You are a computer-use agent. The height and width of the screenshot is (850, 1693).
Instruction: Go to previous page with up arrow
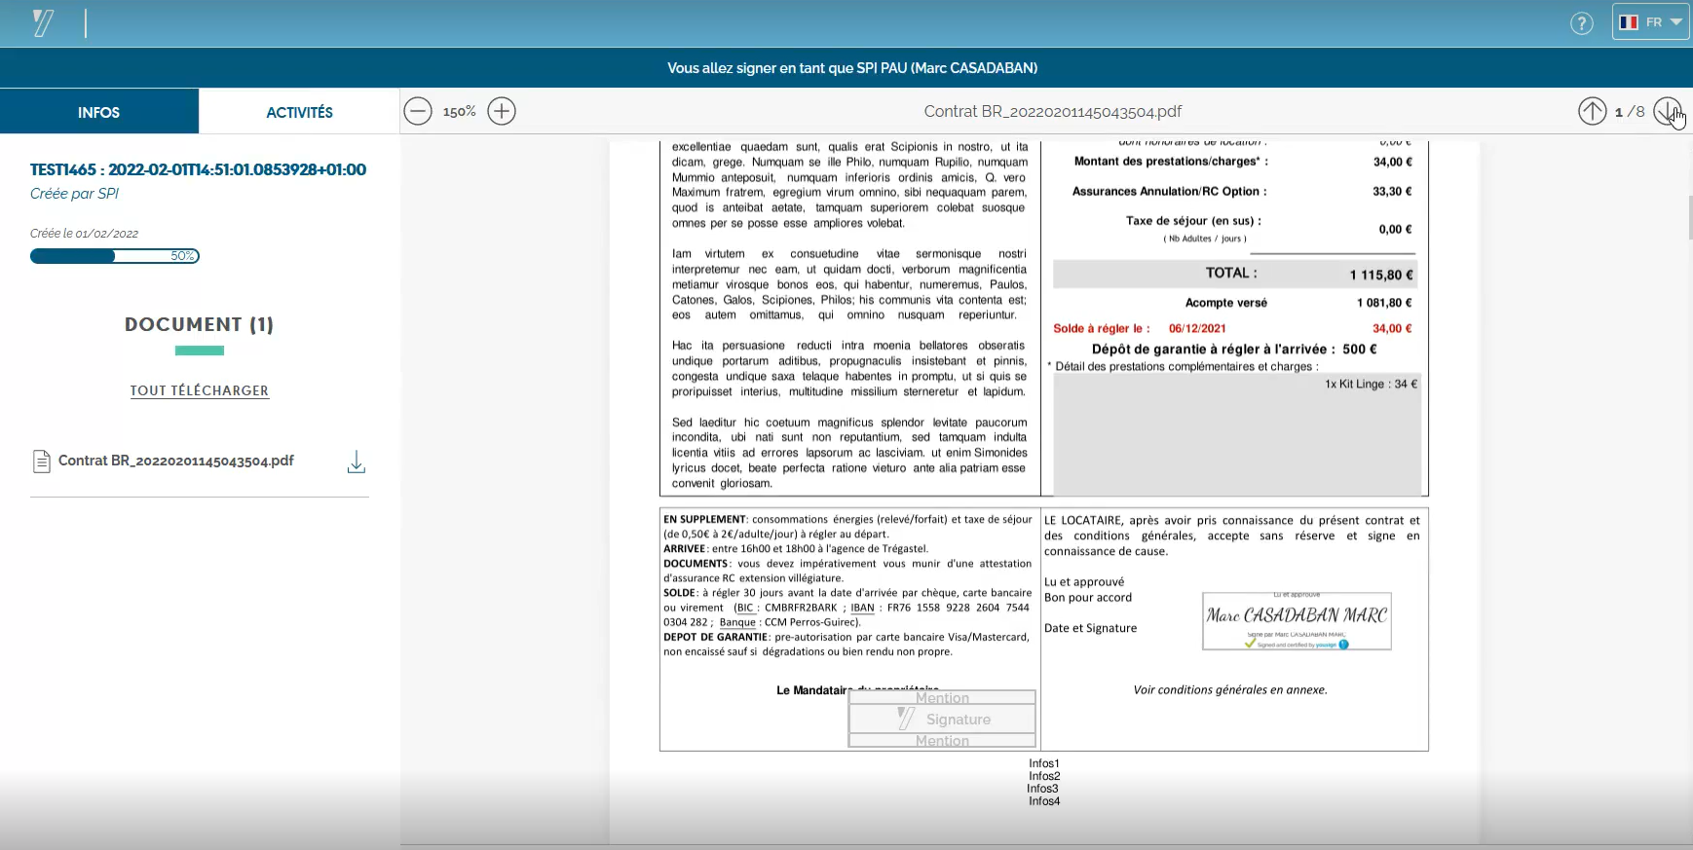1592,111
